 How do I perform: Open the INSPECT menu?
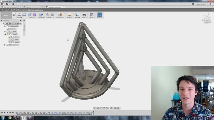70,18
